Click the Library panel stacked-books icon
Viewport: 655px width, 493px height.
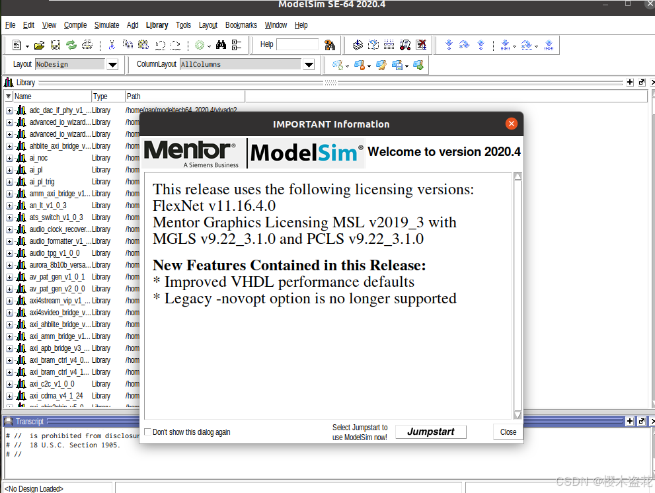point(9,83)
